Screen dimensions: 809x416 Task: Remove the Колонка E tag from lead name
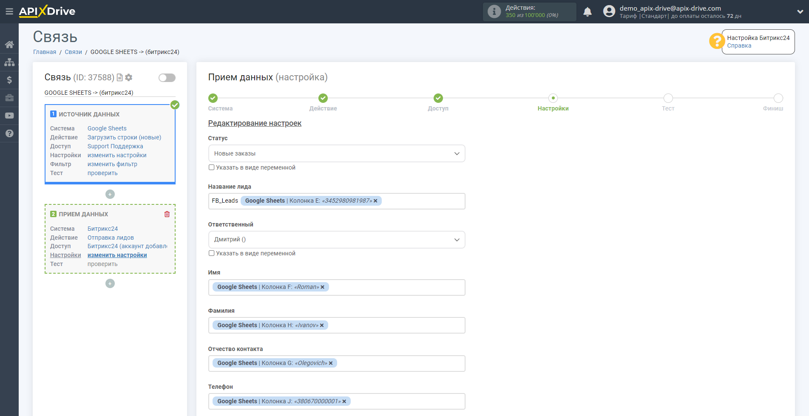(x=375, y=201)
